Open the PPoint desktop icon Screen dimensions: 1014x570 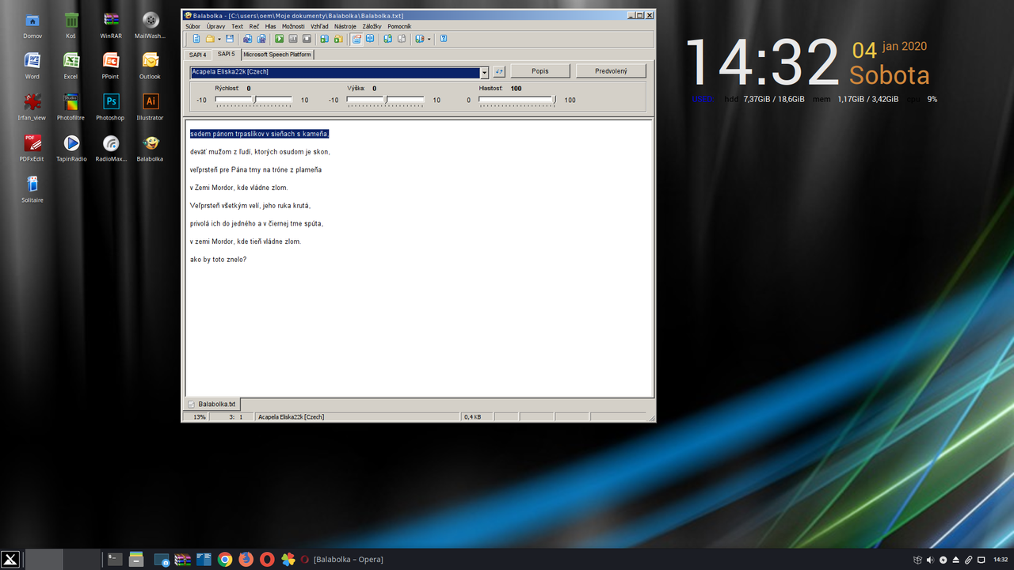tap(111, 66)
